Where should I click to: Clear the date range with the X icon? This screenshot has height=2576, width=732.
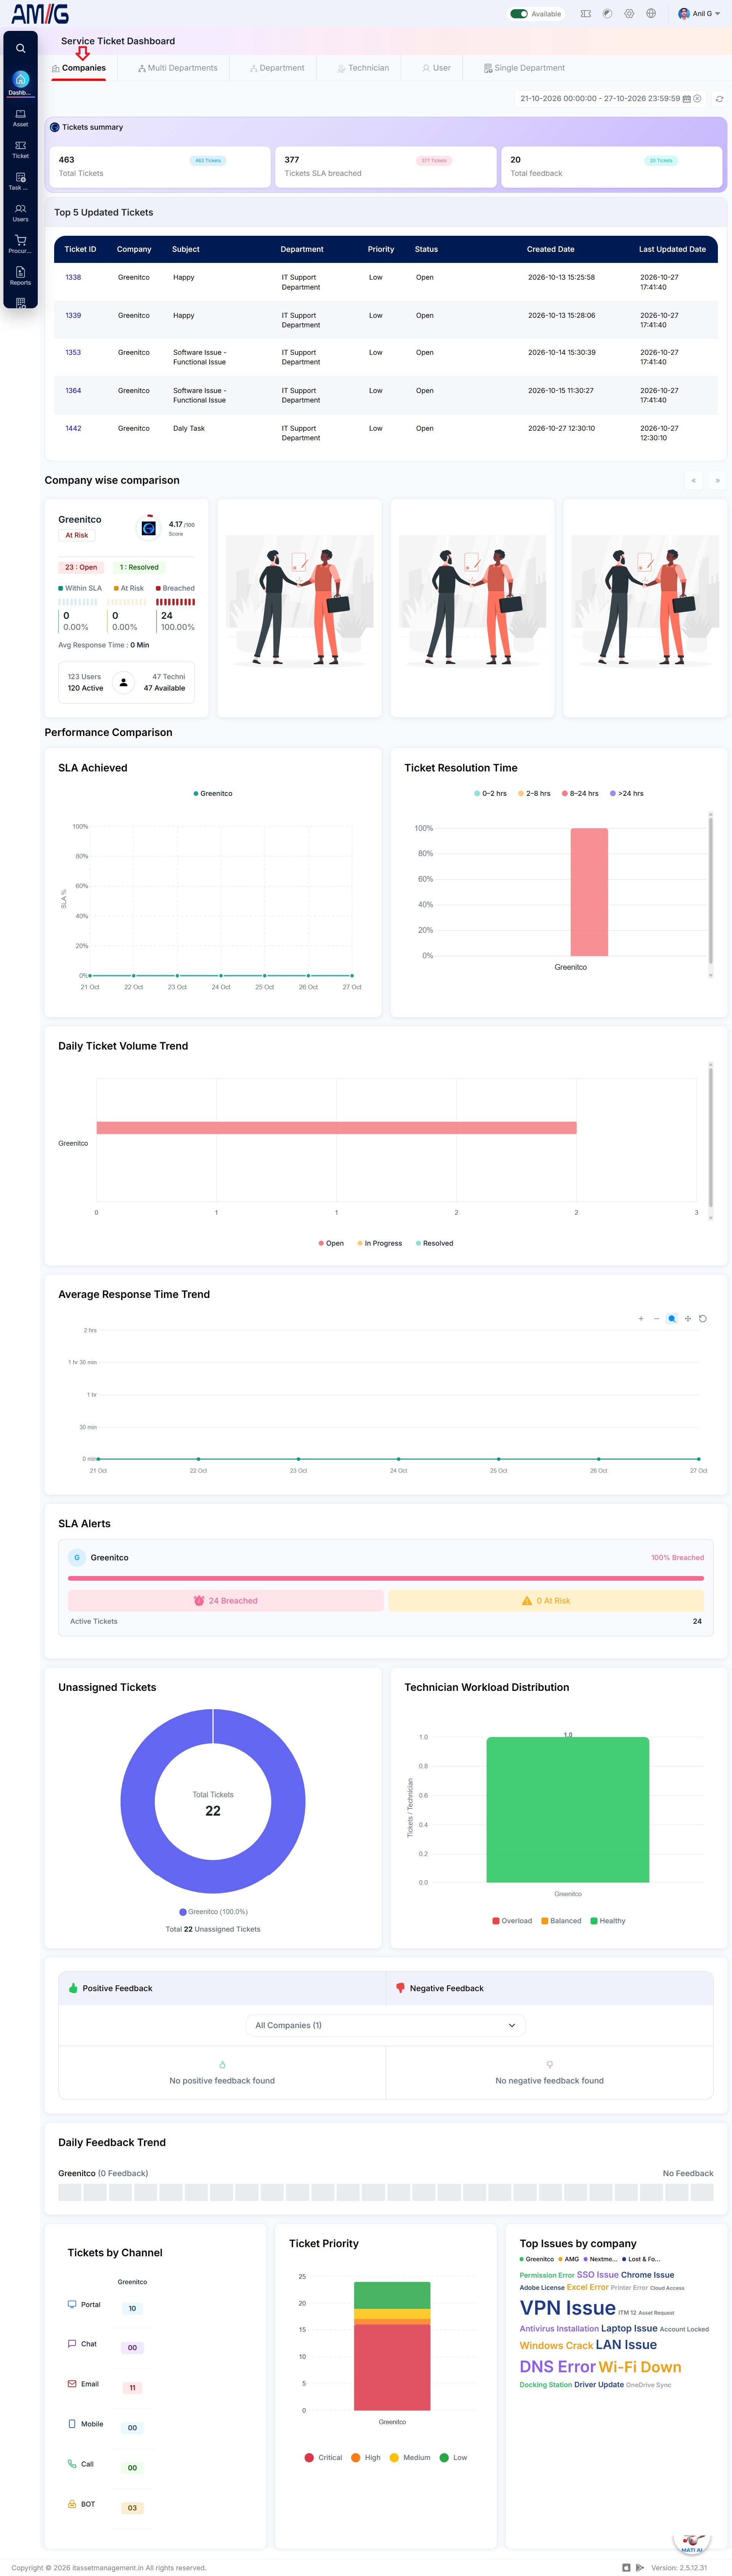[697, 98]
